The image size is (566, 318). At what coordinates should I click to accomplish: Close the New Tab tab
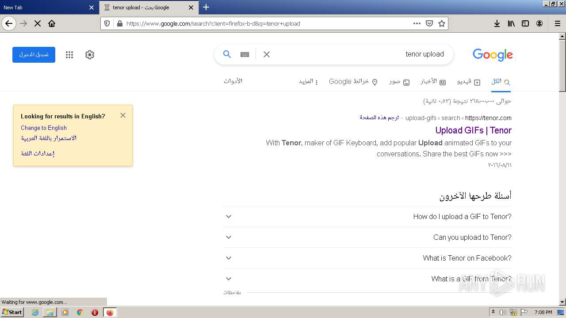pyautogui.click(x=92, y=8)
